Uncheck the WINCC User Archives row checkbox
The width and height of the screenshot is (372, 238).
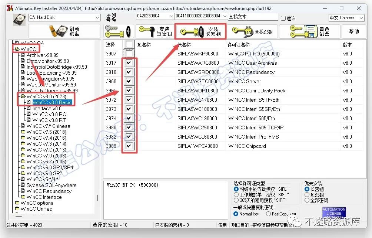point(129,63)
